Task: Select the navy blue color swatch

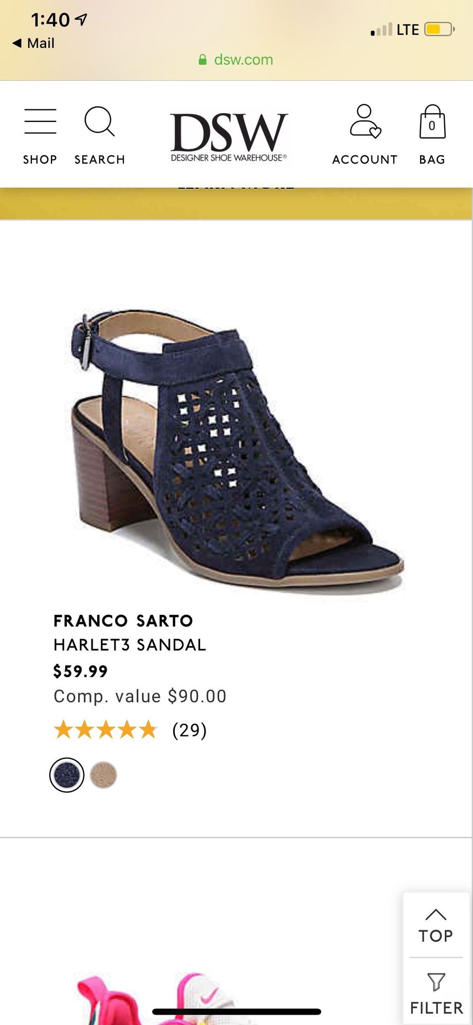Action: coord(67,775)
